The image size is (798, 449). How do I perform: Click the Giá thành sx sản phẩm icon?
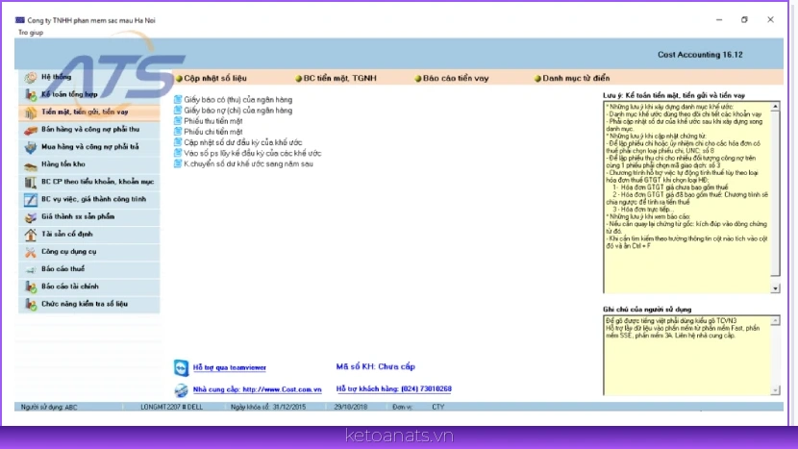pyautogui.click(x=31, y=217)
